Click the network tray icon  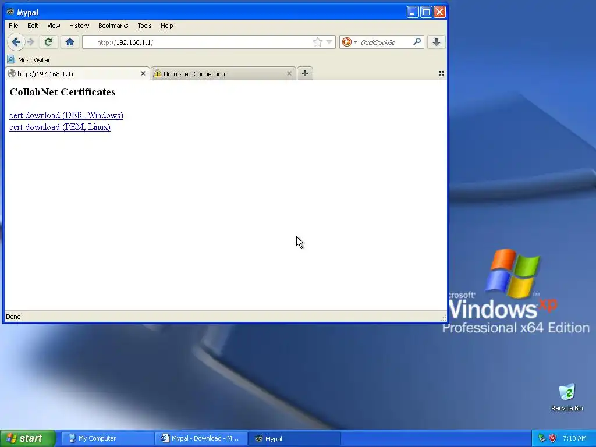[542, 438]
